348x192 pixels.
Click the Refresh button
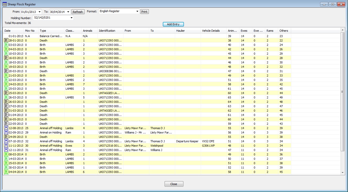click(78, 12)
